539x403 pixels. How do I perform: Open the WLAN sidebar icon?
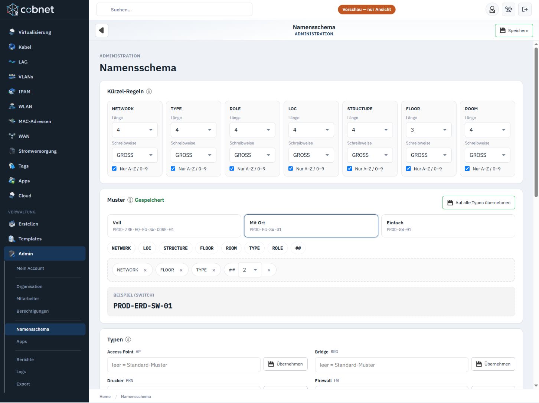coord(12,106)
